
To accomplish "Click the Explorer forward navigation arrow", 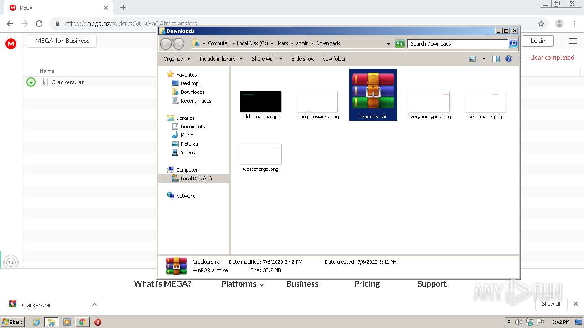I will click(178, 43).
